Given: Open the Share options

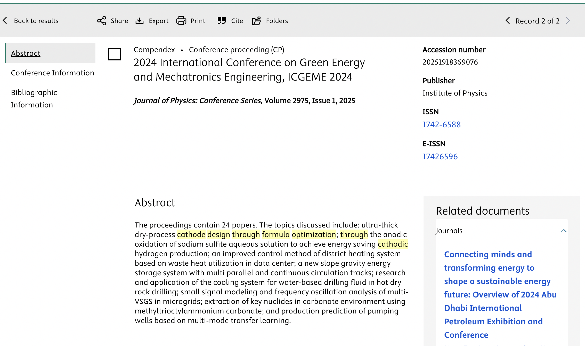Looking at the screenshot, I should (112, 21).
